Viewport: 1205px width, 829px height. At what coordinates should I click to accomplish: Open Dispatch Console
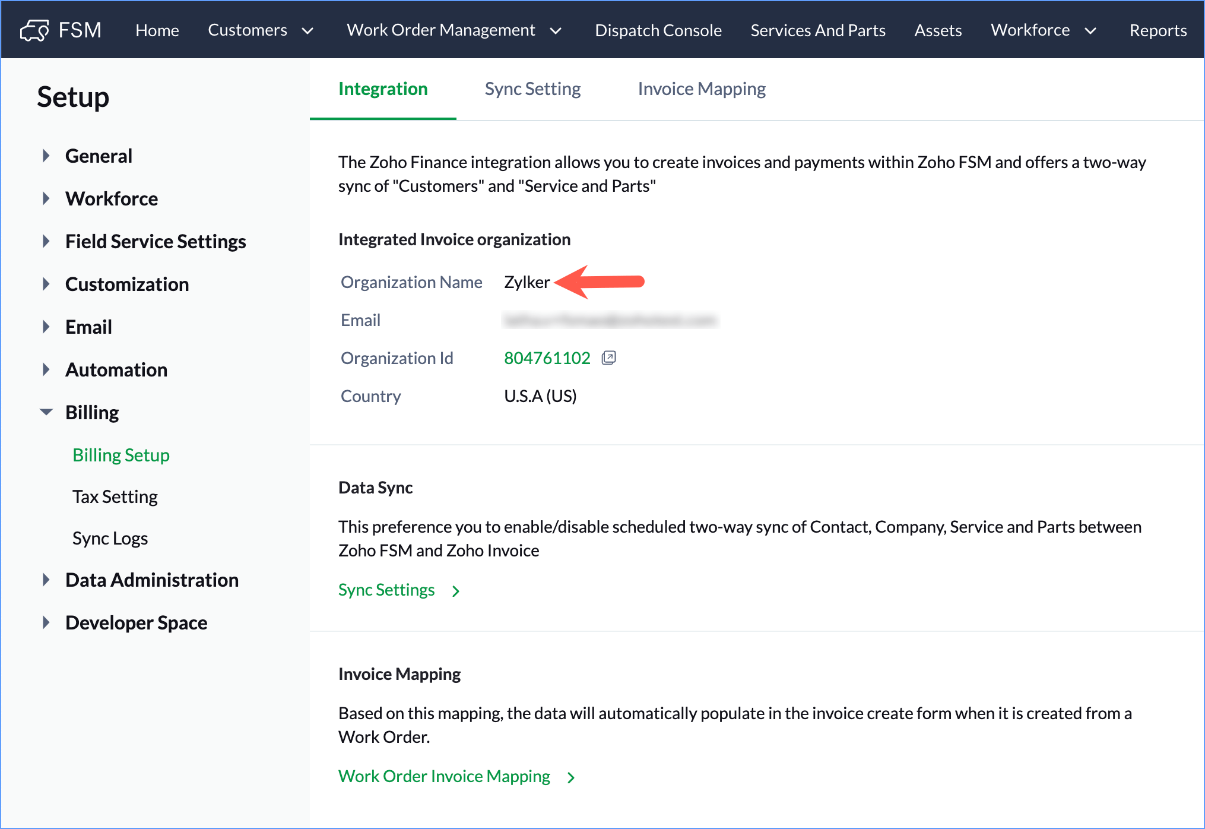pyautogui.click(x=658, y=30)
